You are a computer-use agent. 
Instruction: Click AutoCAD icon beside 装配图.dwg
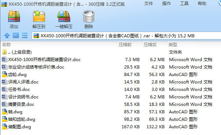point(5,126)
